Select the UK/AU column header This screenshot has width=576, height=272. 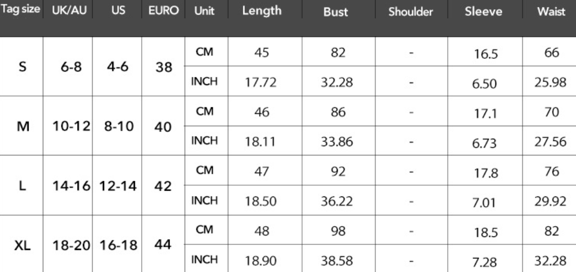tap(69, 10)
